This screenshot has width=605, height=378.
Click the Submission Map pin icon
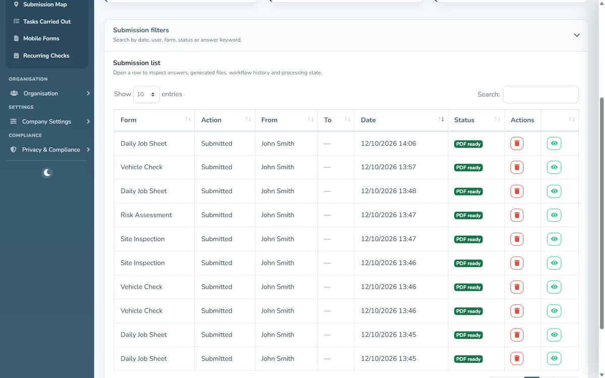[16, 5]
